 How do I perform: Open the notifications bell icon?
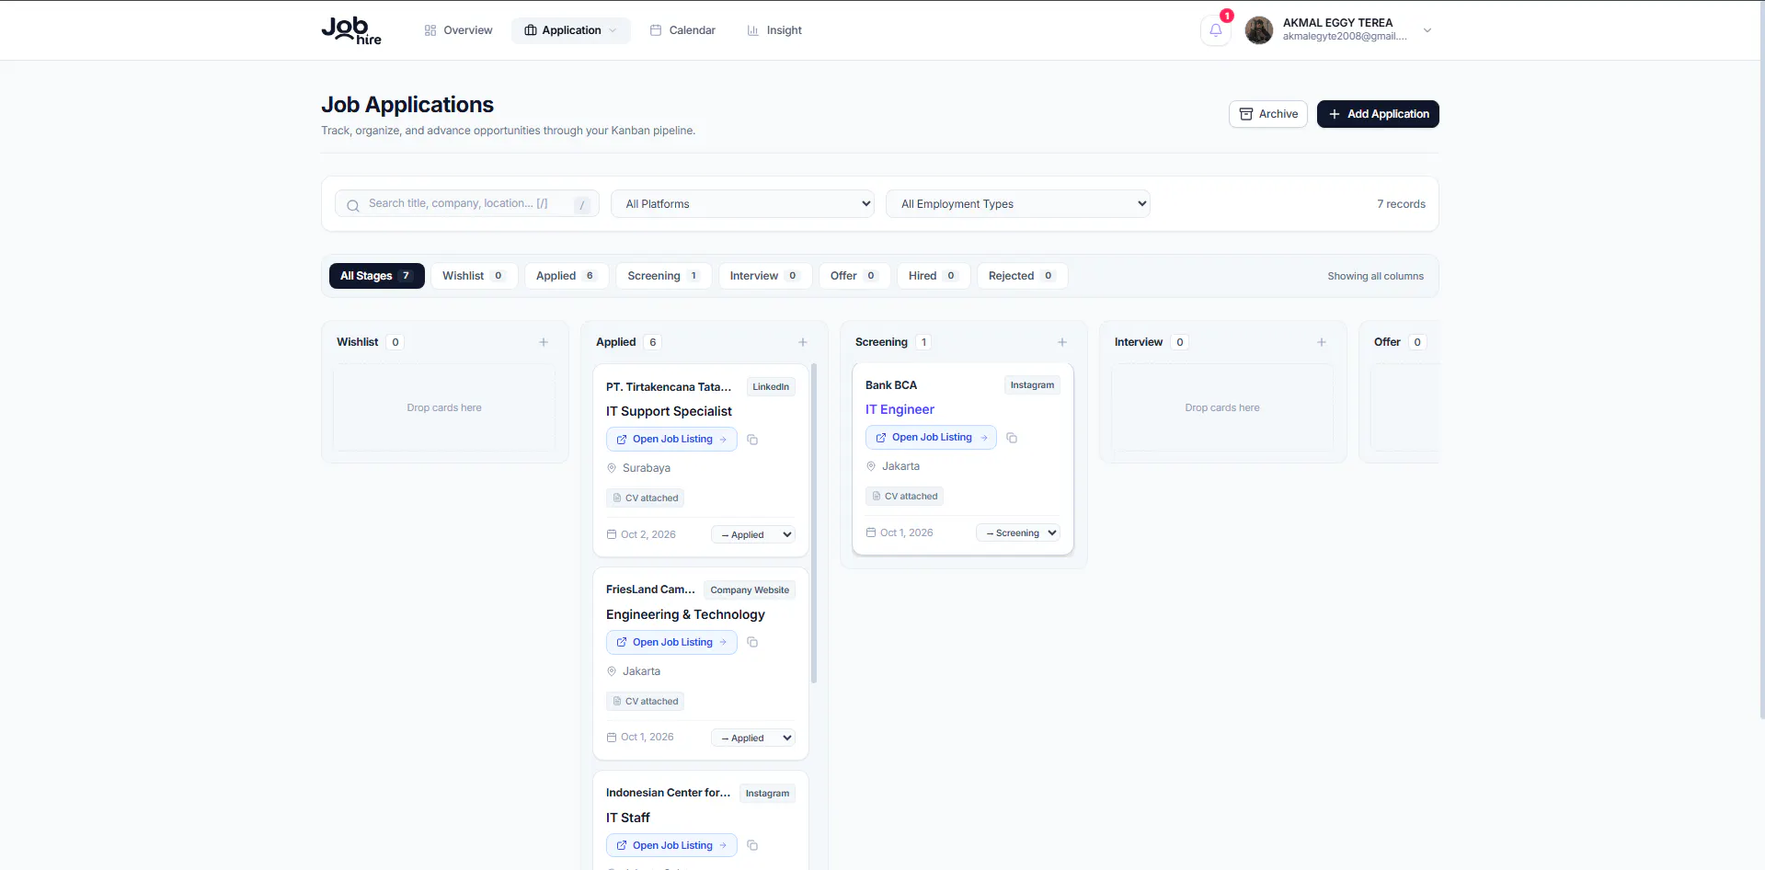(1215, 30)
